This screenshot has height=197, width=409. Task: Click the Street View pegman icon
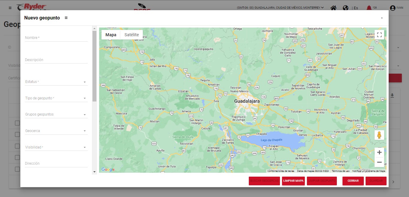coord(379,135)
